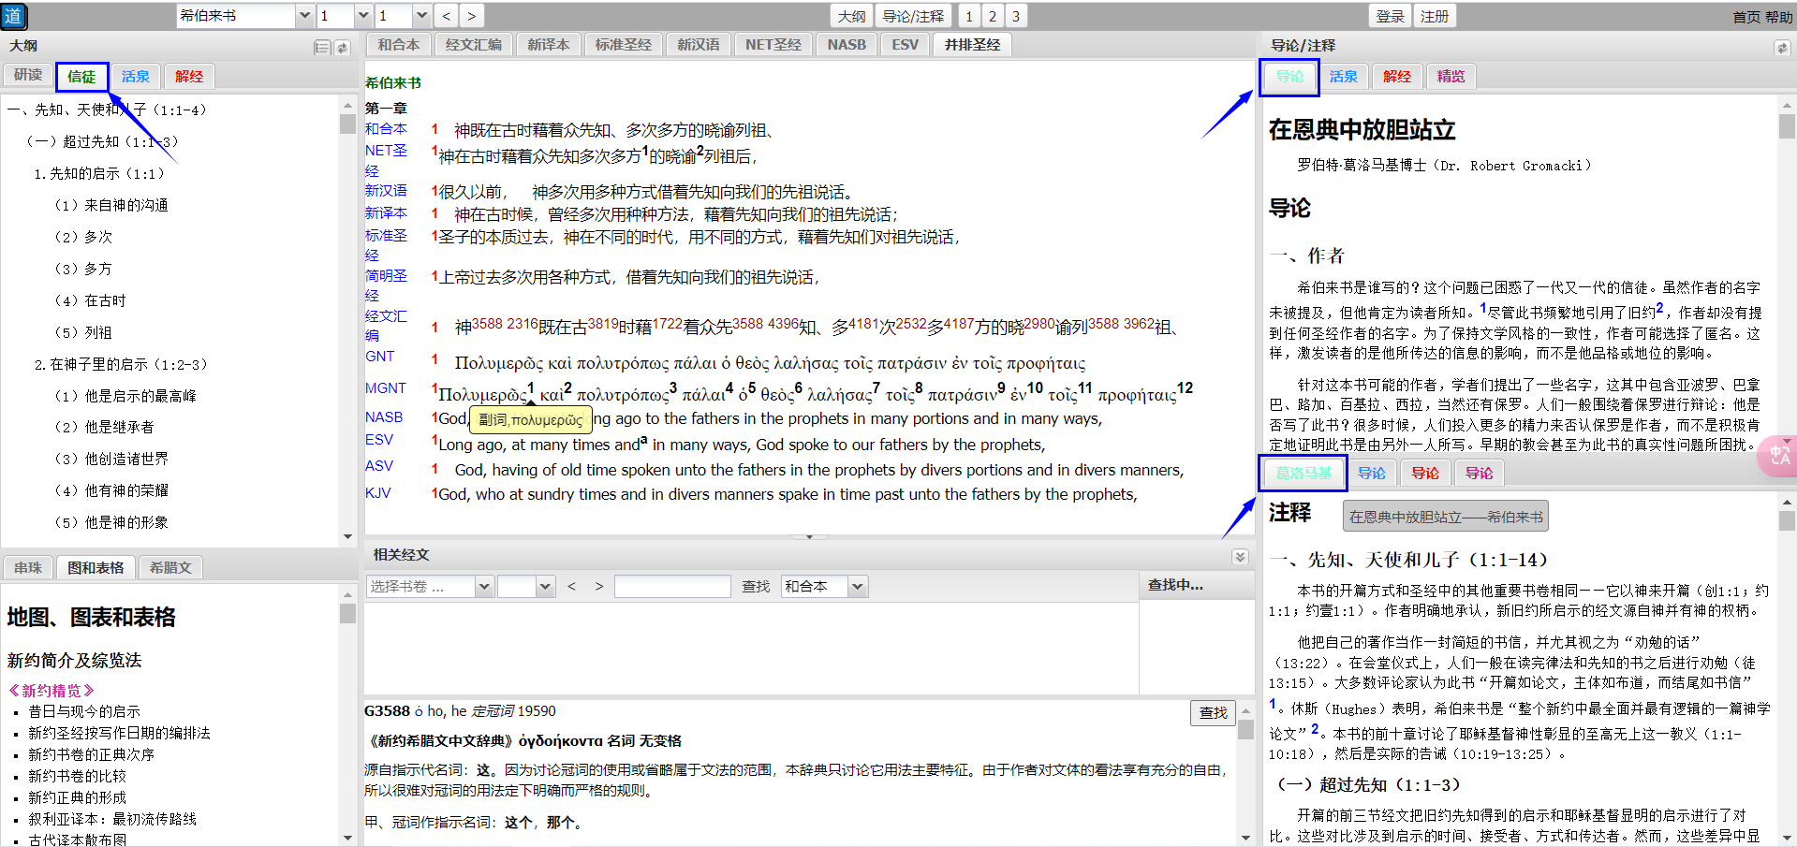Click the 相关经文 search text field
Image resolution: width=1797 pixels, height=847 pixels.
tap(672, 587)
